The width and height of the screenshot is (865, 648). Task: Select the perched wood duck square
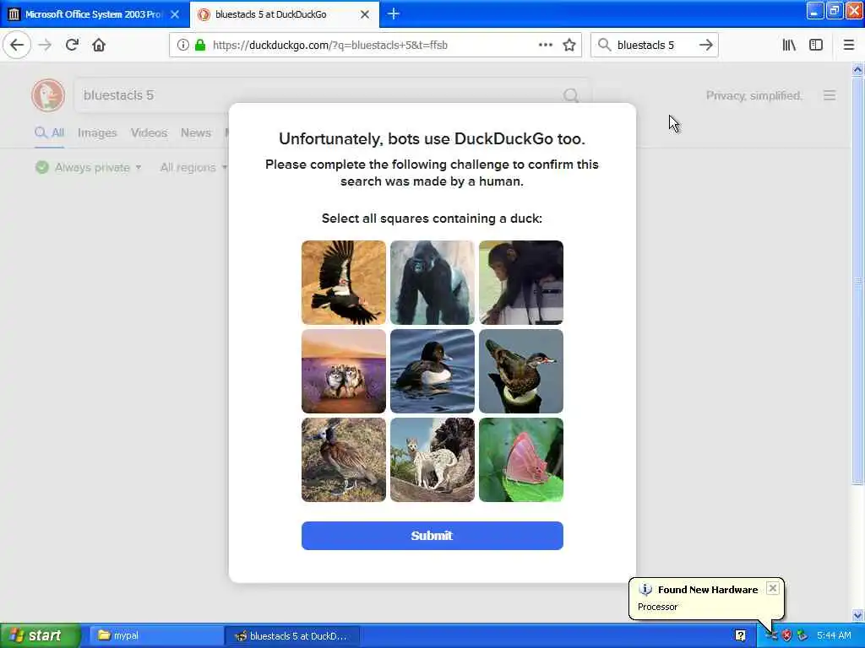pos(521,371)
